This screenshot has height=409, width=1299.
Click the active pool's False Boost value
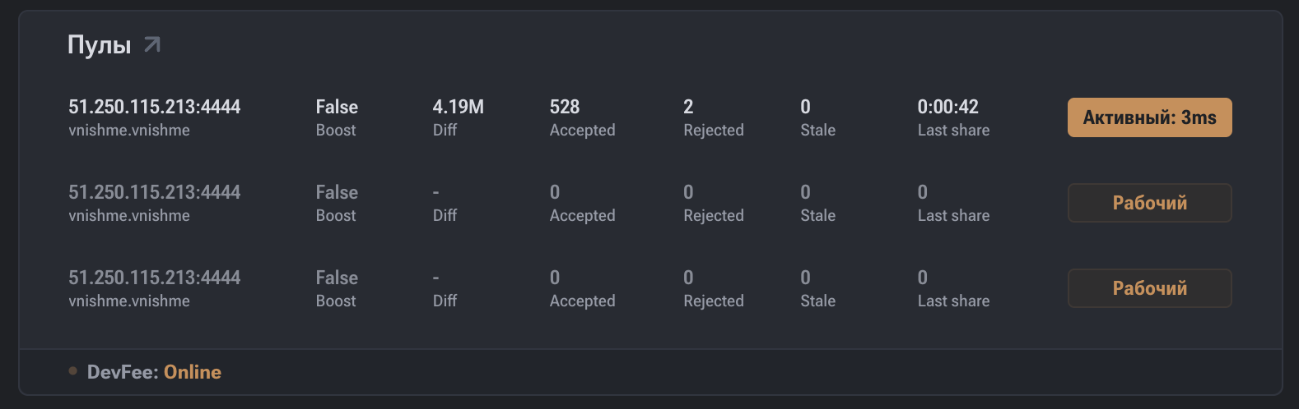tap(337, 107)
